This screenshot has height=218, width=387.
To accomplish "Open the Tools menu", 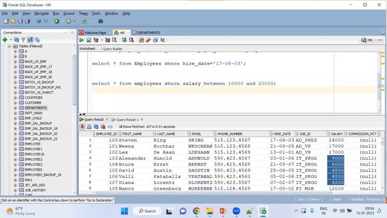I will (x=96, y=13).
